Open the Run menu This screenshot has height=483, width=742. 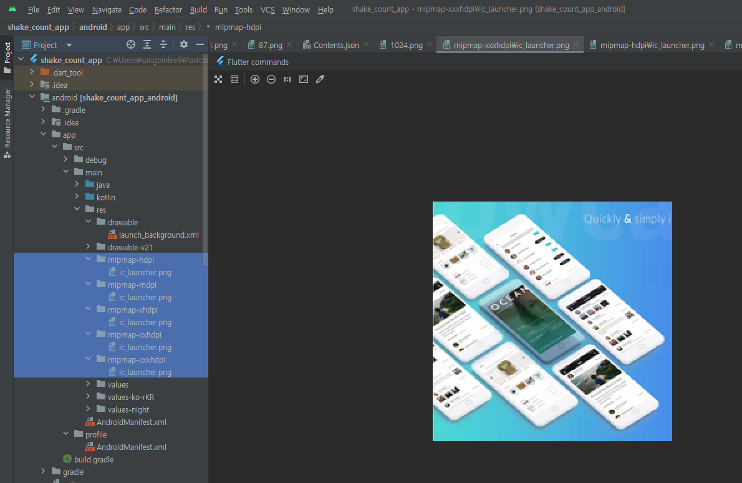tap(221, 9)
